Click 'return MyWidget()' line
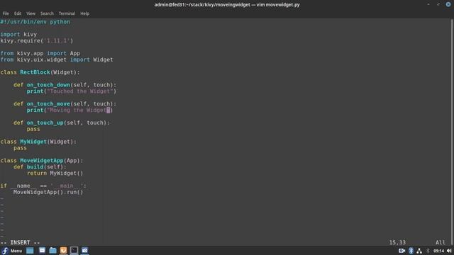Image resolution: width=454 pixels, height=255 pixels. point(55,173)
